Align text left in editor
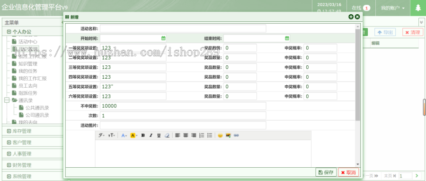Image resolution: width=426 pixels, height=181 pixels. (177, 136)
